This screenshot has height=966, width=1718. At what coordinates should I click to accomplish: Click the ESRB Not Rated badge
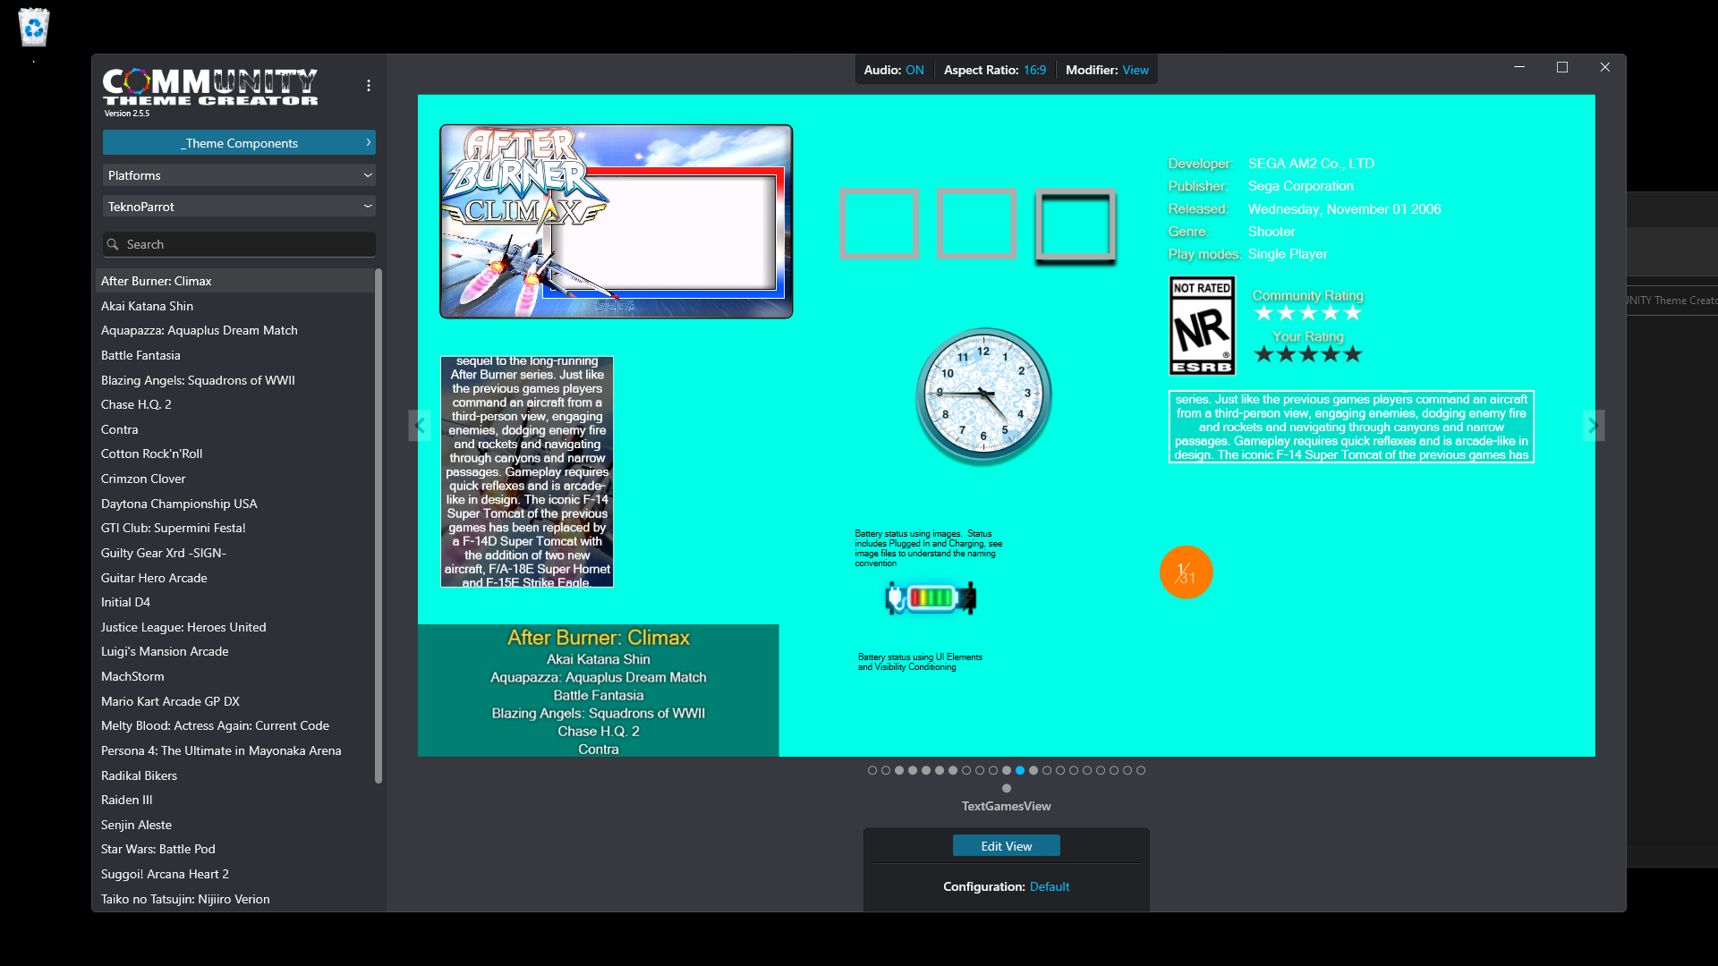[x=1203, y=326]
